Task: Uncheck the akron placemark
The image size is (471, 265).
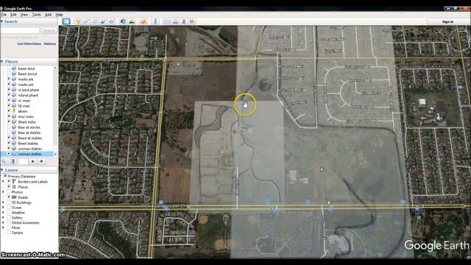Action: point(9,111)
